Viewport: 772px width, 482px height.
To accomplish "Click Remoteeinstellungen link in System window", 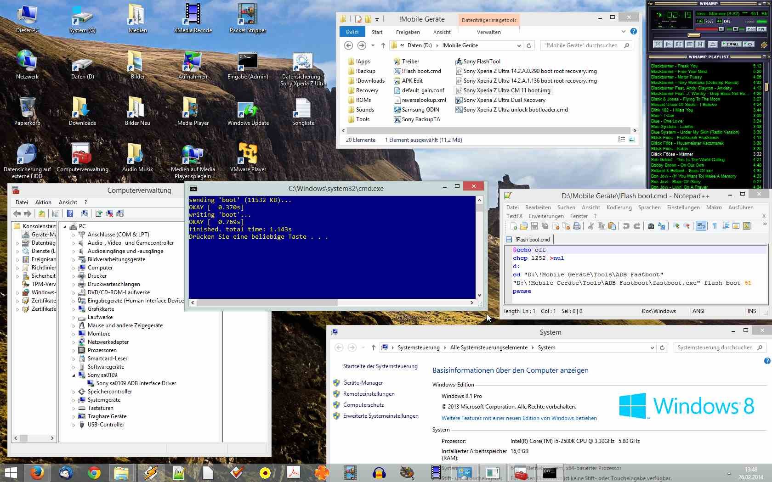I will (x=369, y=394).
